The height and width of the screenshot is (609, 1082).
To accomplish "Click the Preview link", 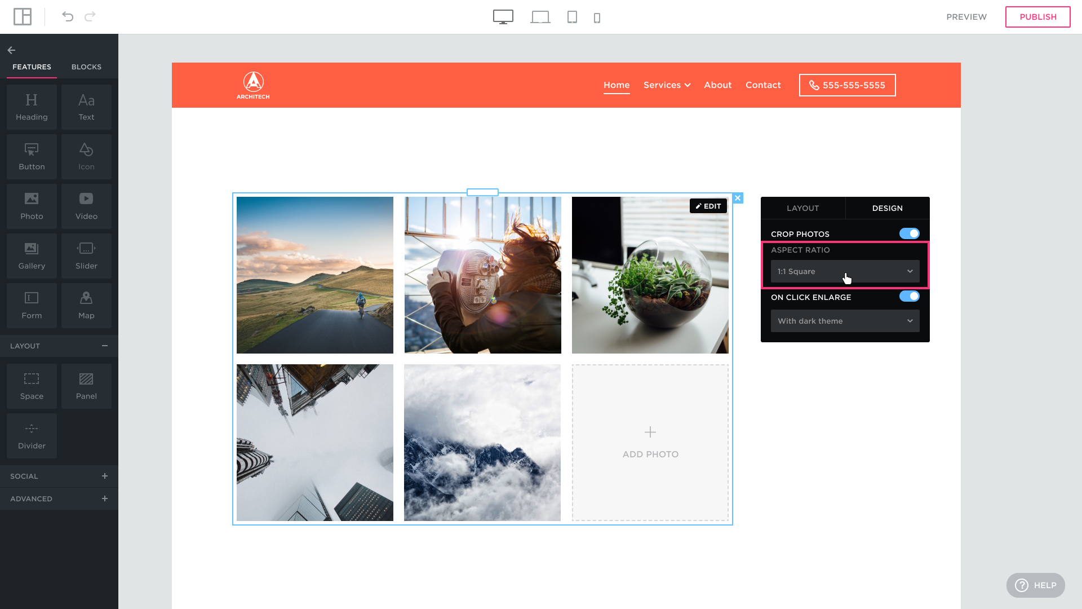I will point(966,17).
